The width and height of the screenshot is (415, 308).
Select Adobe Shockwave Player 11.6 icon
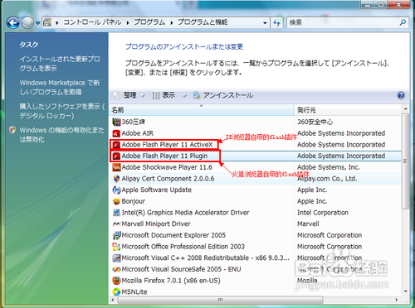[116, 167]
